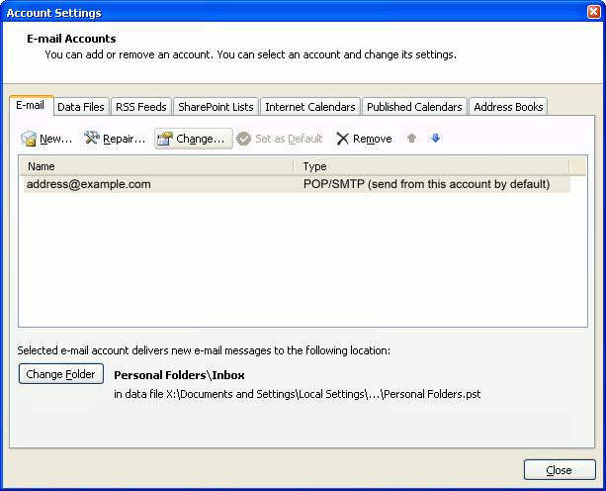Sort accounts by the Name column header

tap(155, 166)
